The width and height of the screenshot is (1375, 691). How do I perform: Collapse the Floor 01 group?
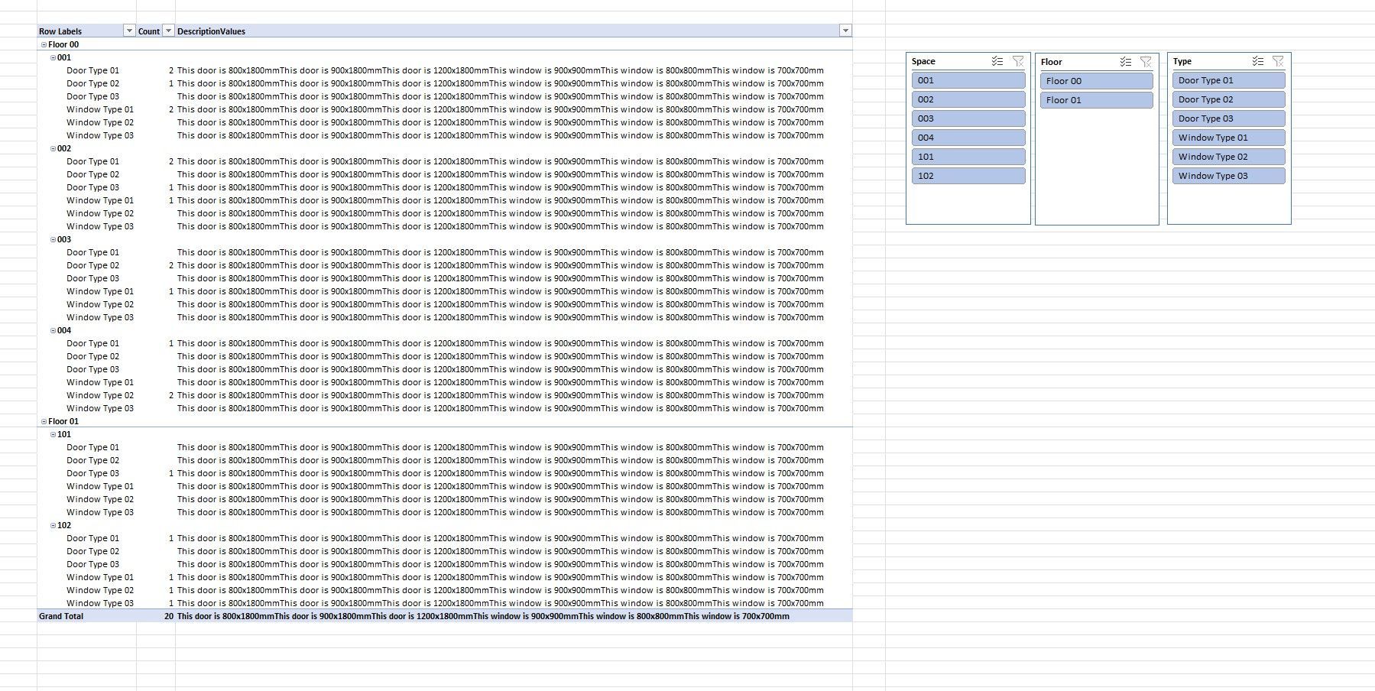click(x=44, y=421)
